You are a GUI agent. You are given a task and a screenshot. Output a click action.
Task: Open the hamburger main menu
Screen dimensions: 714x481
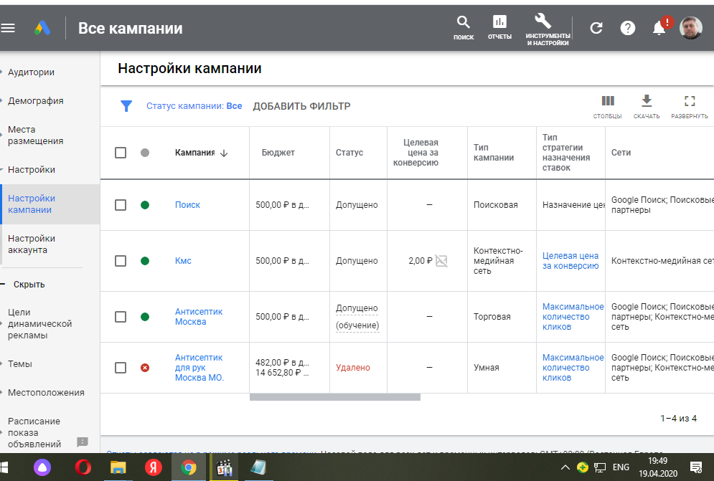tap(9, 28)
